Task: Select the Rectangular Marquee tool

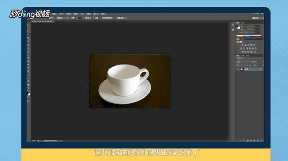Action: point(28,28)
